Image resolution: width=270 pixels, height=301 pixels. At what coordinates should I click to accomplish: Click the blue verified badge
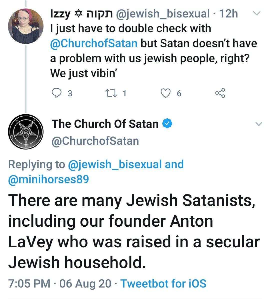click(167, 123)
